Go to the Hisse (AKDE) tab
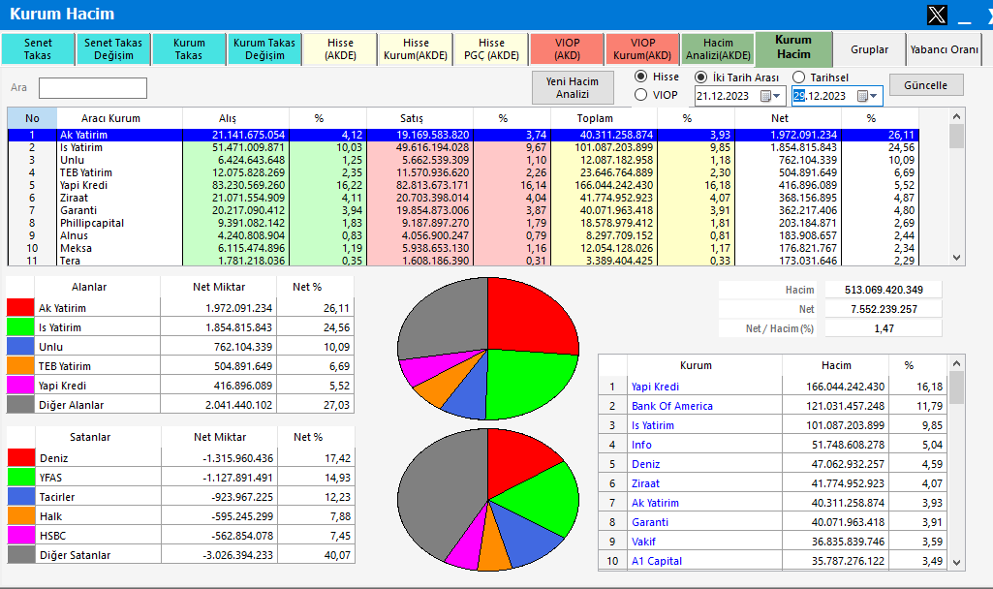 (x=340, y=49)
